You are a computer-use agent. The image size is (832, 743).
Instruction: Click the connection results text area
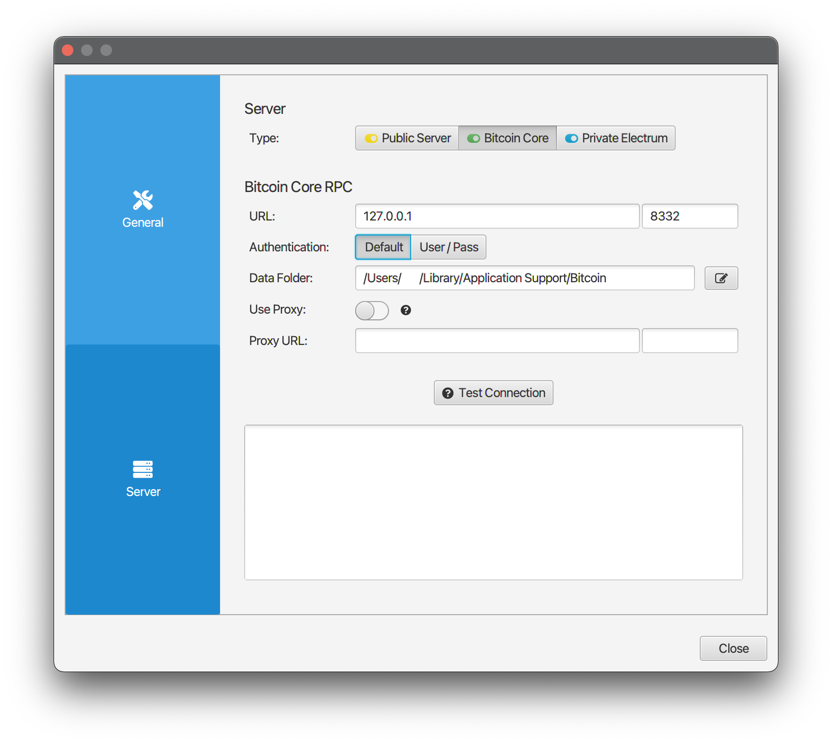(x=493, y=502)
